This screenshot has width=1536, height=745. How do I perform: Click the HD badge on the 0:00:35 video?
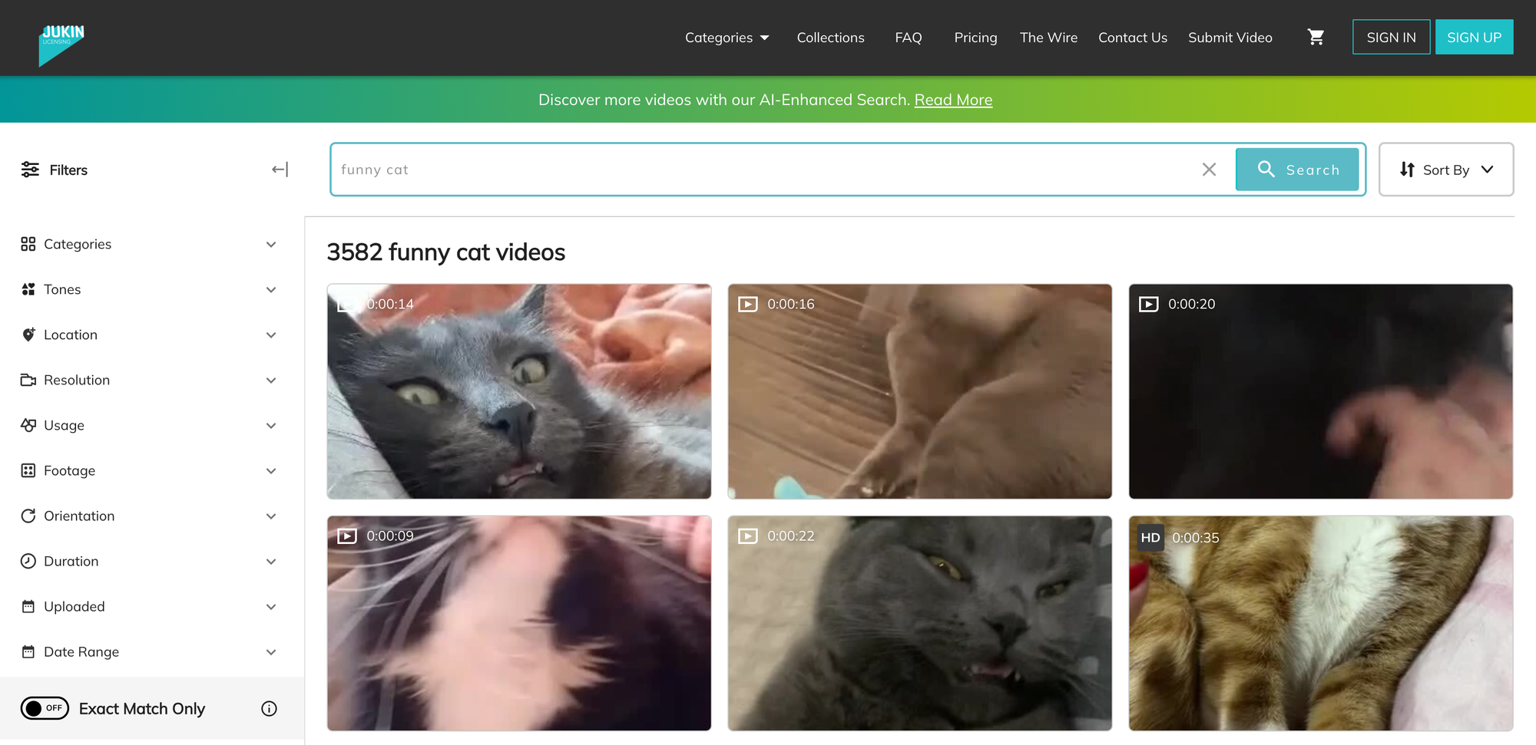coord(1150,538)
